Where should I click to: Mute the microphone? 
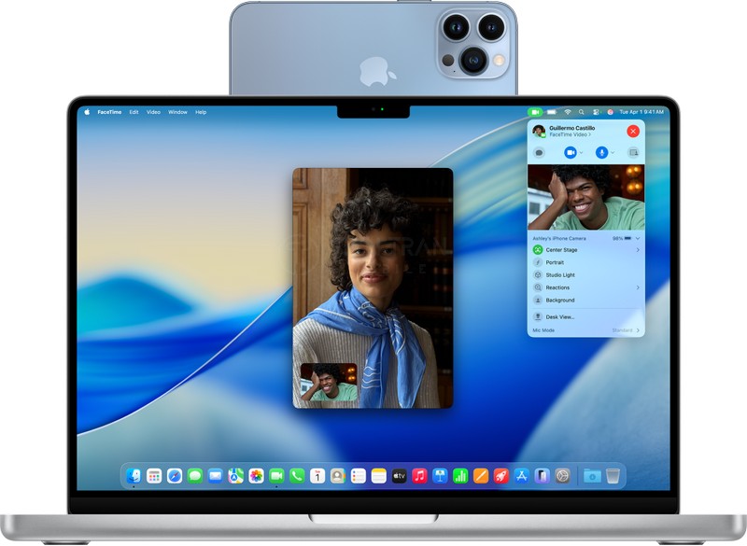[x=601, y=152]
